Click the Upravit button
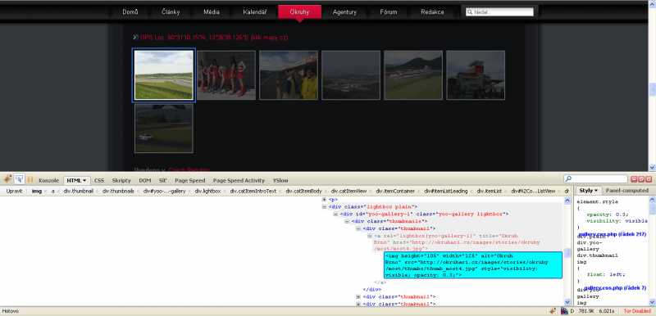The image size is (656, 316). pos(15,191)
